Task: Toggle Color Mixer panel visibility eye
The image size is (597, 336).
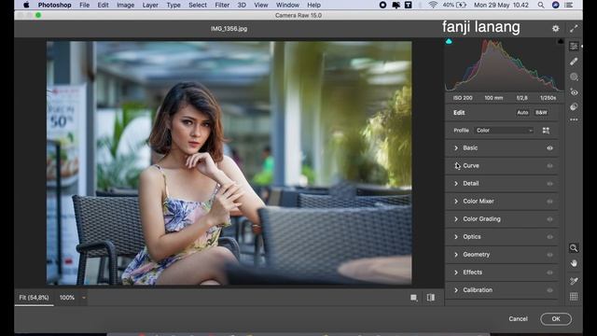Action: pos(549,202)
